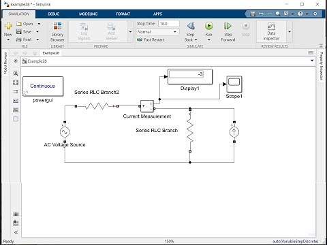
Task: Expand the Print dropdown arrow
Action: 37,39
